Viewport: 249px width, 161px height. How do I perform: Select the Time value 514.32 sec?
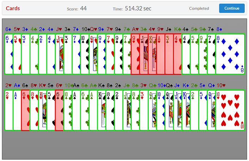(x=138, y=8)
